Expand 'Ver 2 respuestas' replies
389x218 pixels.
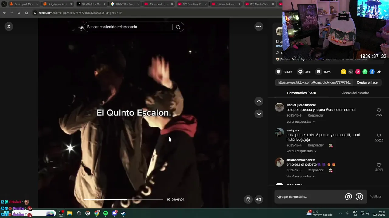(301, 122)
